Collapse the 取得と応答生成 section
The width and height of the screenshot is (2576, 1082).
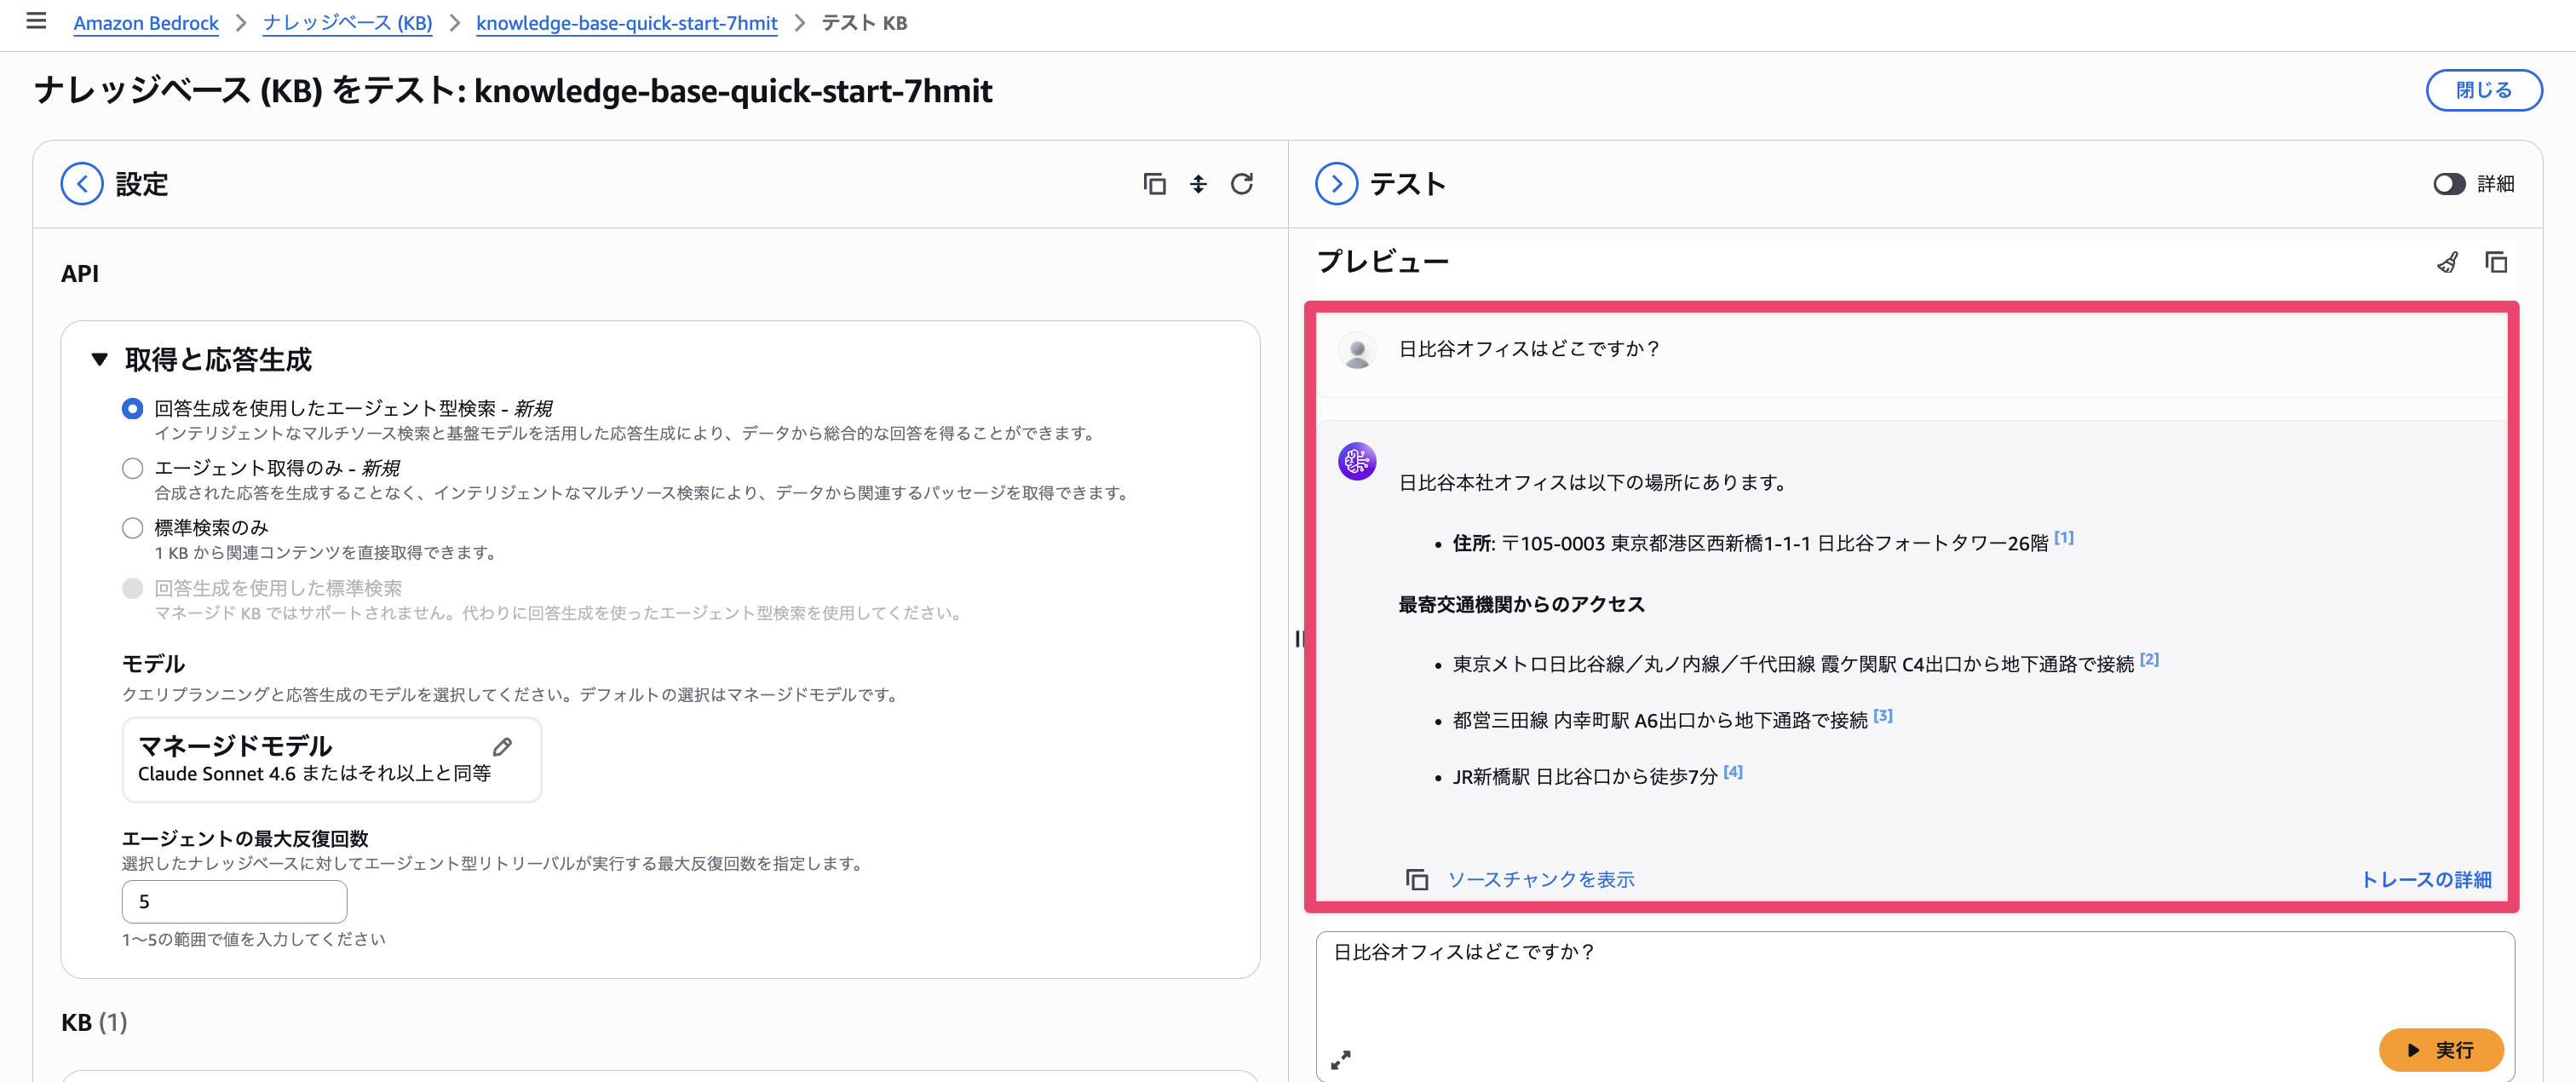click(99, 360)
